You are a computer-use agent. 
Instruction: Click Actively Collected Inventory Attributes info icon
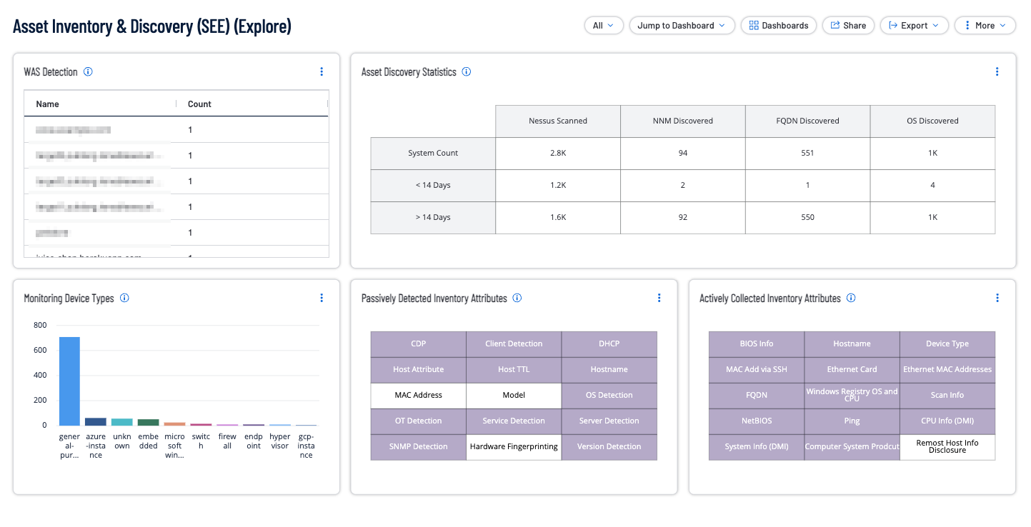(x=851, y=298)
